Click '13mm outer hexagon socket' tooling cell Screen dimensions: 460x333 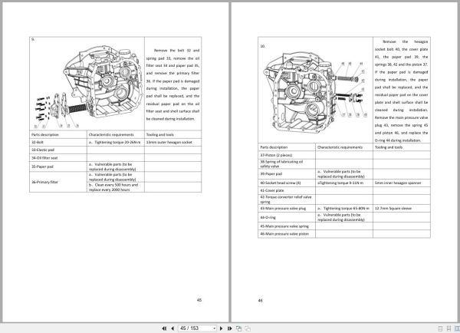(x=172, y=142)
